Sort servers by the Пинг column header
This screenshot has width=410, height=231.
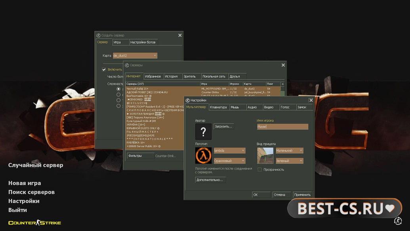[x=273, y=84]
